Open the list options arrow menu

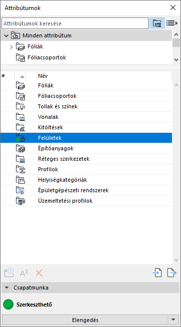(171, 23)
